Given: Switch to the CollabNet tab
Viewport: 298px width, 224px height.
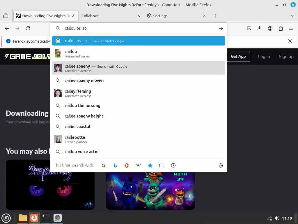Looking at the screenshot, I should tap(111, 16).
